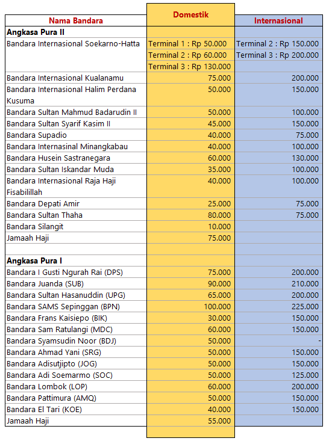Click the Bandara Silangit row name
329x444 pixels.
35,227
